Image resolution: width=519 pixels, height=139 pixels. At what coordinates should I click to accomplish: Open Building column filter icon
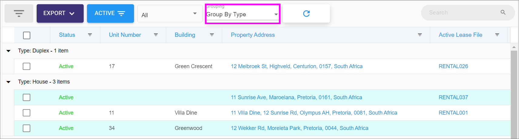tap(212, 35)
